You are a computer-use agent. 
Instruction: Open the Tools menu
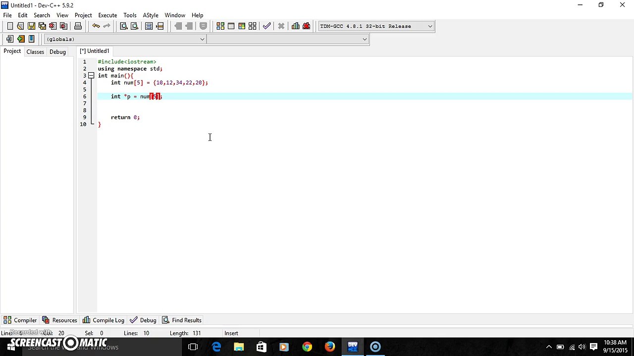tap(130, 15)
